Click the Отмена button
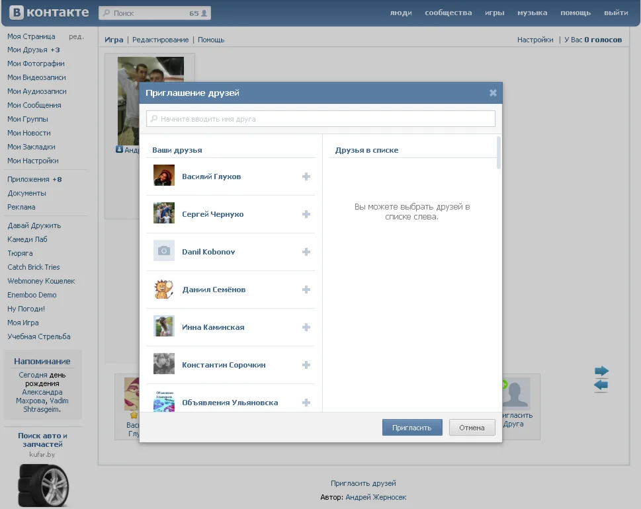Image resolution: width=641 pixels, height=509 pixels. click(472, 427)
